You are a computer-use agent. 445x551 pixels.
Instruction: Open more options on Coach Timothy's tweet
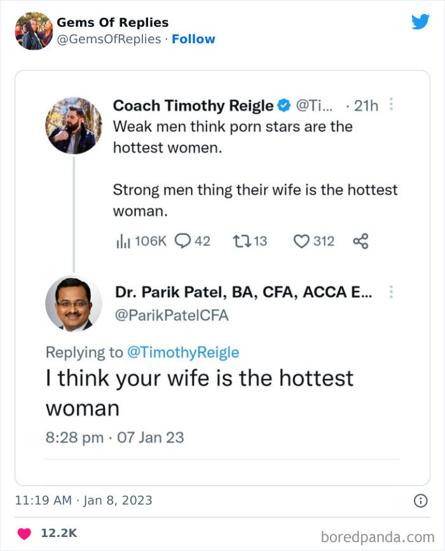point(391,105)
